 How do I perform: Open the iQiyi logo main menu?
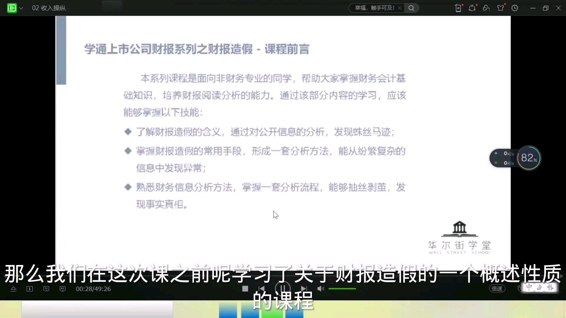[12, 8]
